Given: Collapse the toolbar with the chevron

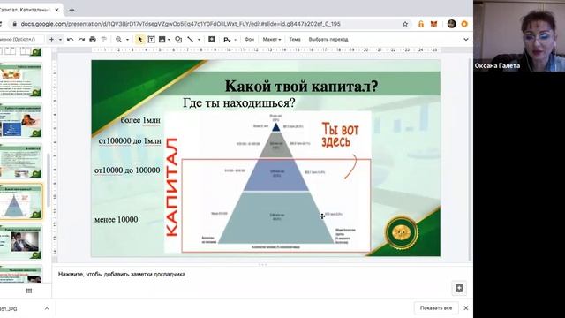Looking at the screenshot, I should click(466, 39).
